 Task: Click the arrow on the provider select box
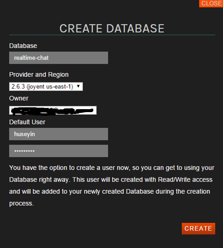(78, 87)
